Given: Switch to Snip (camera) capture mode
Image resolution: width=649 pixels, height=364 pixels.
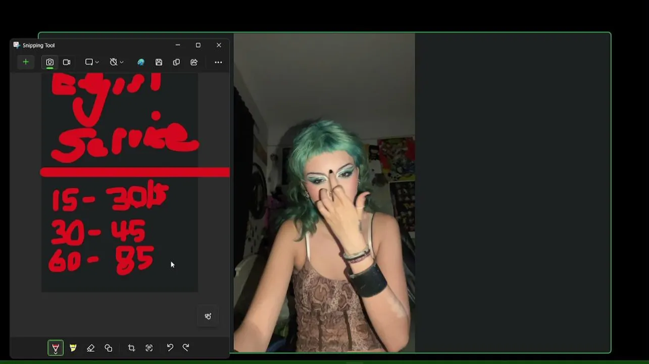Looking at the screenshot, I should [x=49, y=62].
